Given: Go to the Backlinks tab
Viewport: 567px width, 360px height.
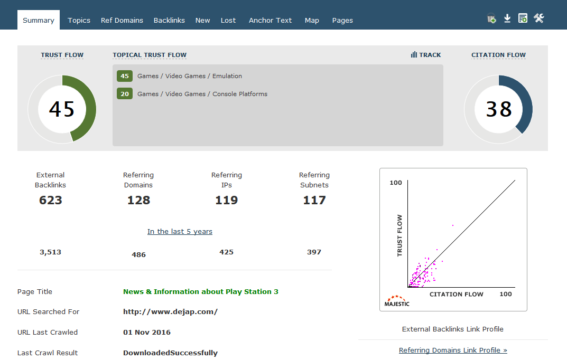Looking at the screenshot, I should (169, 20).
